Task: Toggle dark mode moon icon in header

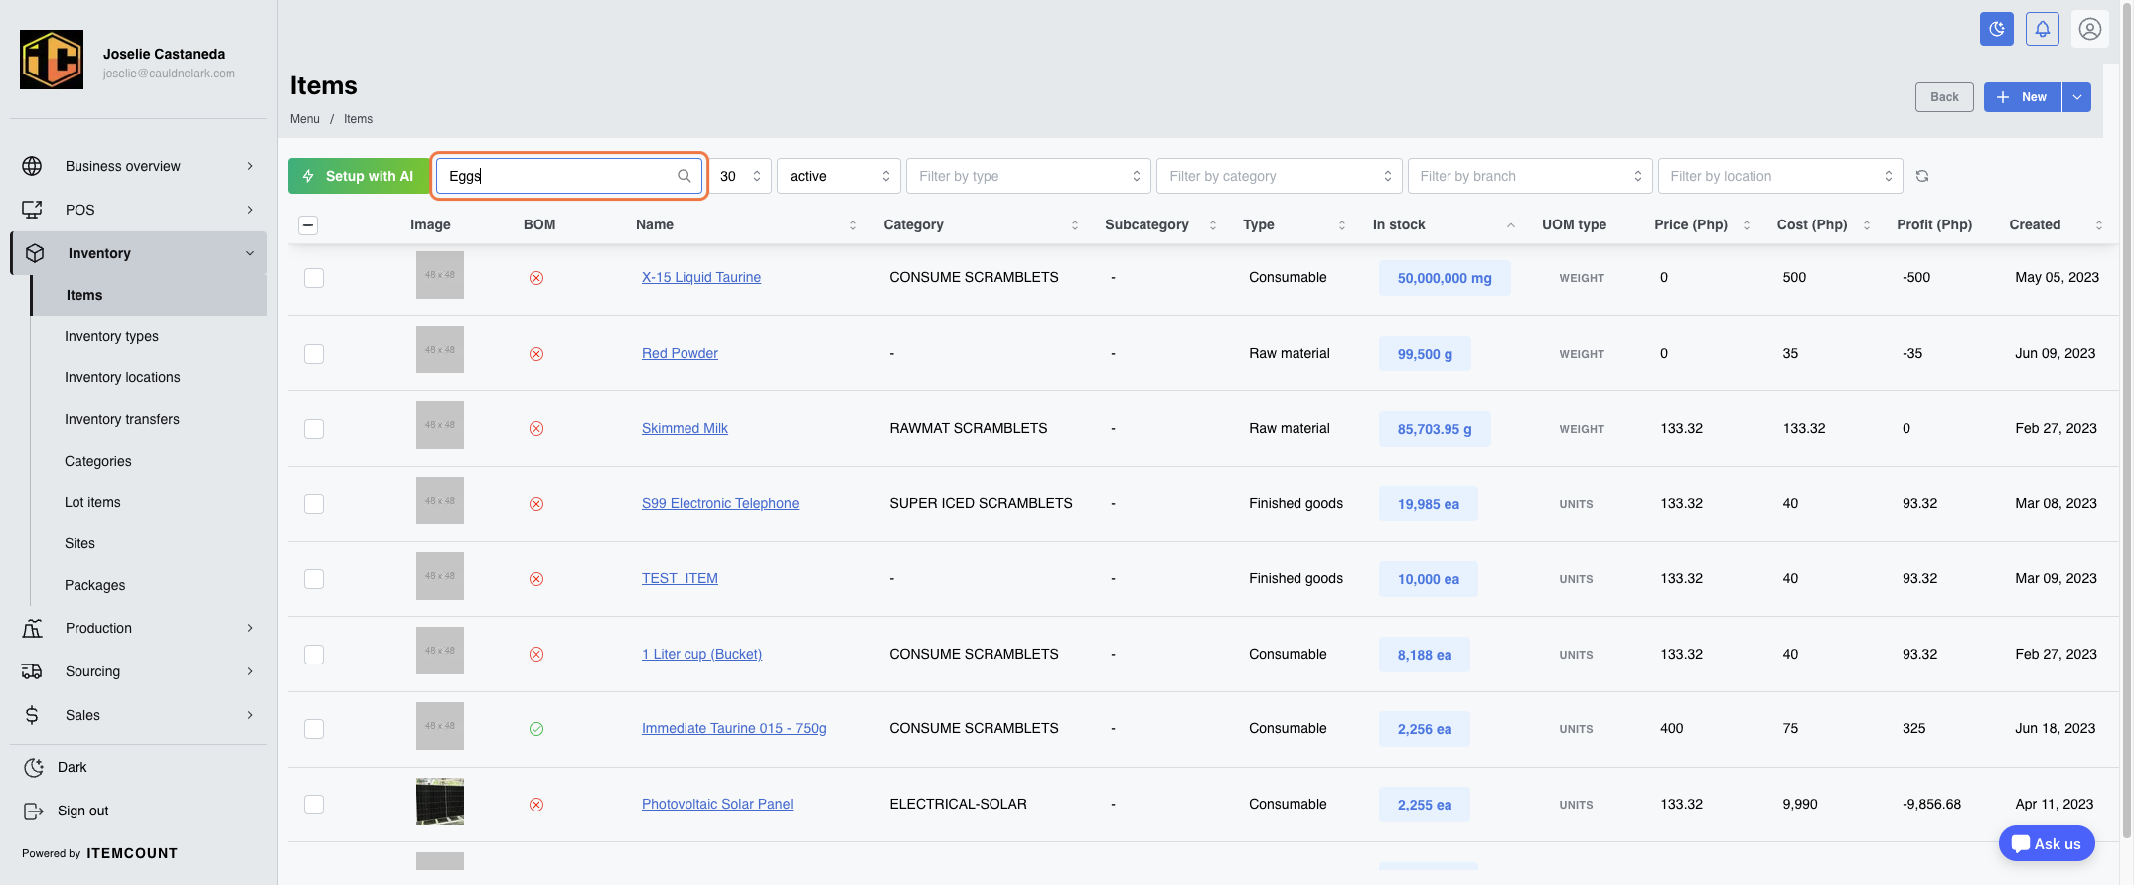Action: (x=1996, y=29)
